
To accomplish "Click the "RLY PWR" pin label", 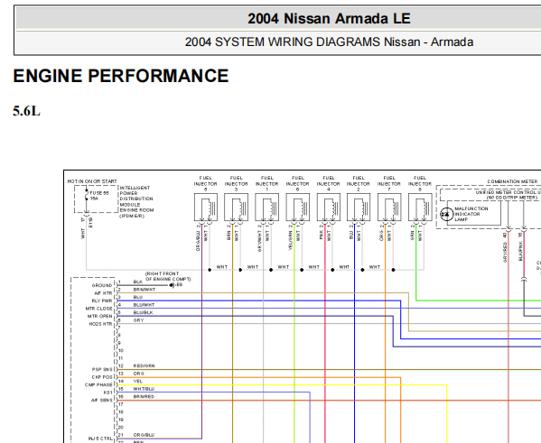I will click(102, 300).
